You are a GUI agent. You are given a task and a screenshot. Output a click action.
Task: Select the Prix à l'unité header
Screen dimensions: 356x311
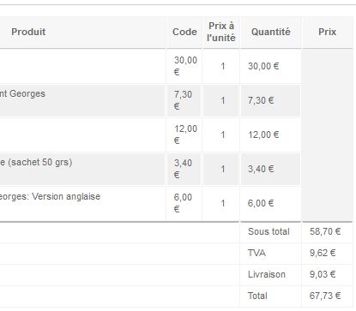click(x=221, y=32)
